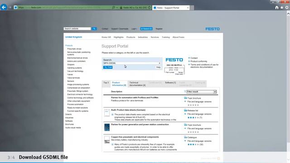Viewport: 290px width, 163px height.
Task: Select Motors and controllers in sidebar
Action: 76,61
